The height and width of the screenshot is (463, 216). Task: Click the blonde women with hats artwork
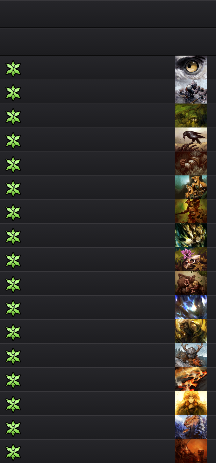click(191, 188)
